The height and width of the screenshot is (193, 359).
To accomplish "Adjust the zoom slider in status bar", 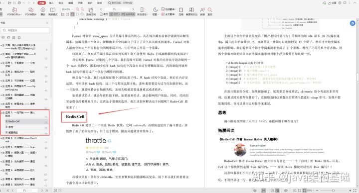I will pos(334,191).
